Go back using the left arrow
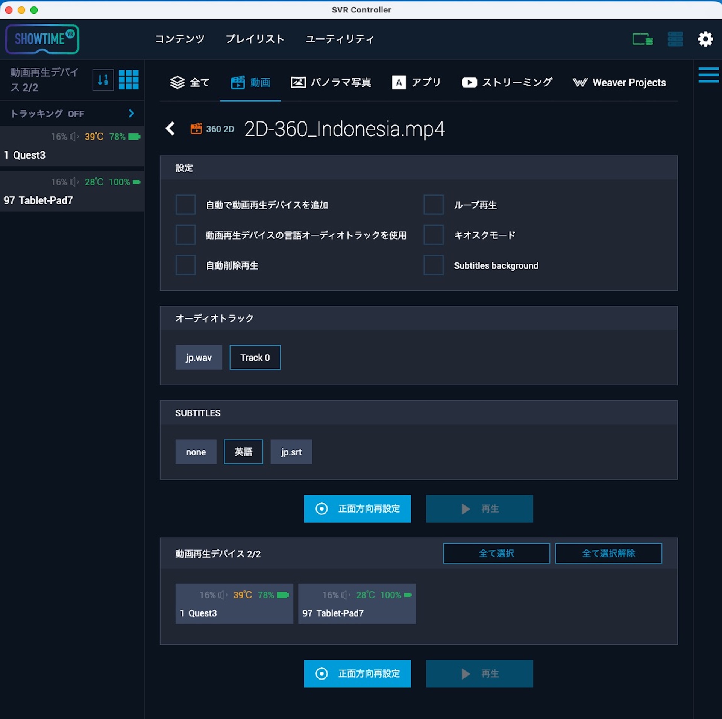 pos(170,129)
